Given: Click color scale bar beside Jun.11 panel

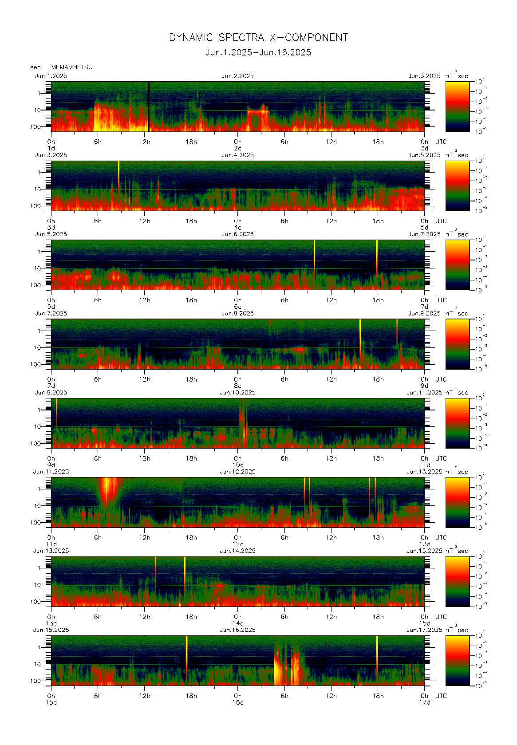Looking at the screenshot, I should 458,502.
